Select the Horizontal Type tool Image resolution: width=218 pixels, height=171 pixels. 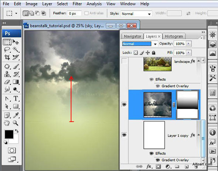(x=16, y=98)
